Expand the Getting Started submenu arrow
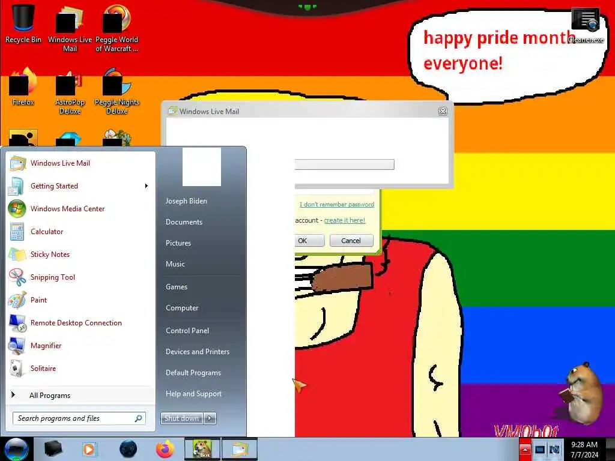Image resolution: width=615 pixels, height=461 pixels. coord(147,186)
